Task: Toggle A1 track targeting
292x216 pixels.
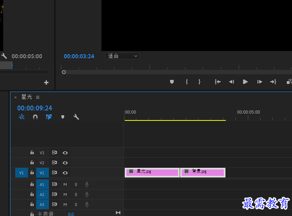Action: pos(42,185)
